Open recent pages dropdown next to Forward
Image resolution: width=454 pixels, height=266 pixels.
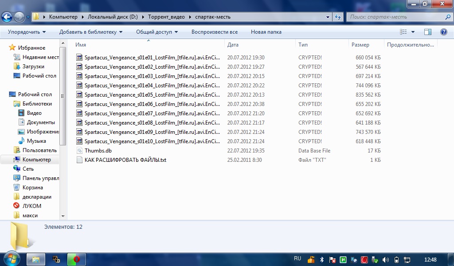point(28,17)
